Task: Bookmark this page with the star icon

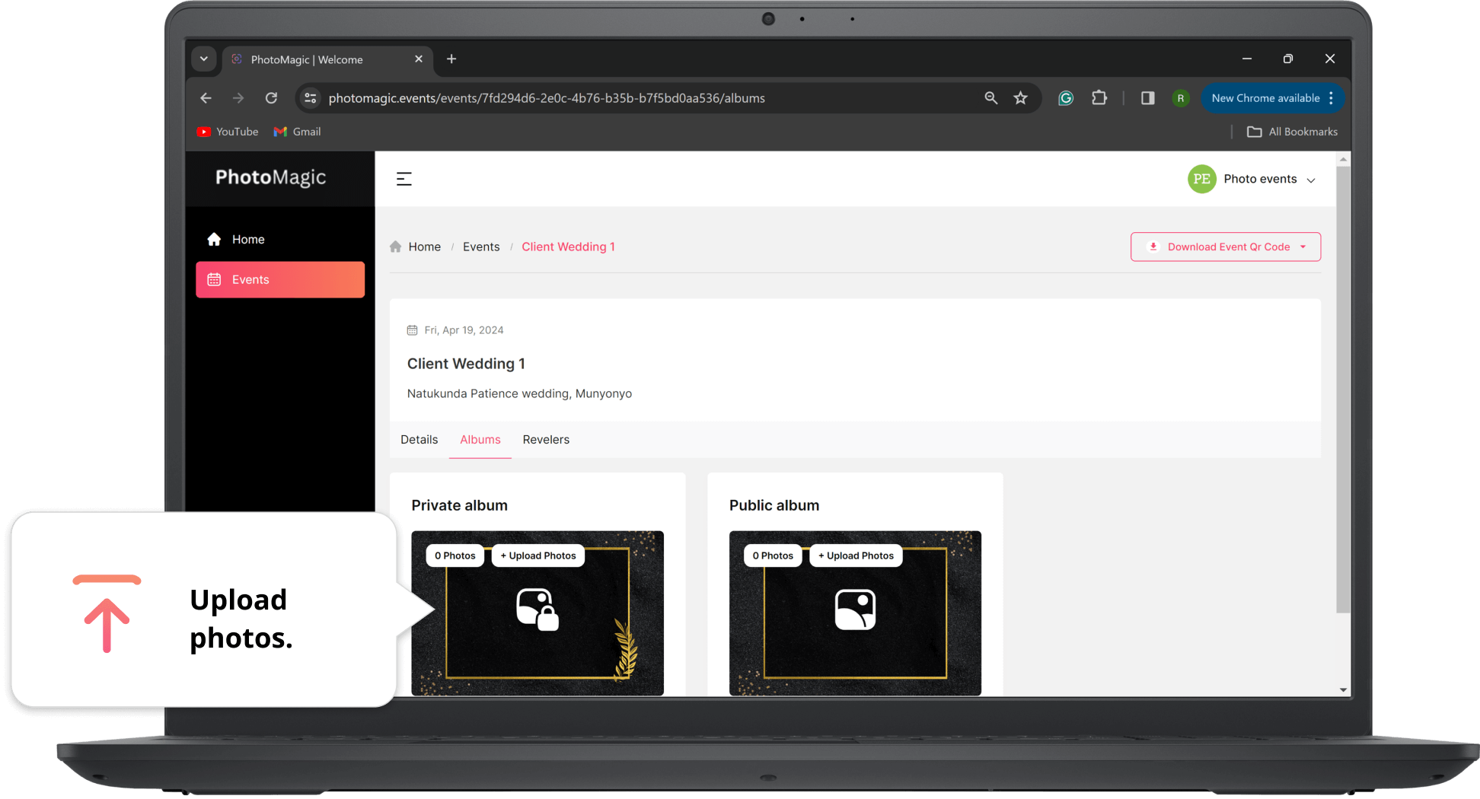Action: click(x=1020, y=98)
